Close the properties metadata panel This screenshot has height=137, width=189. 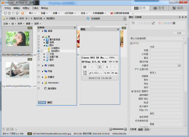click(186, 17)
